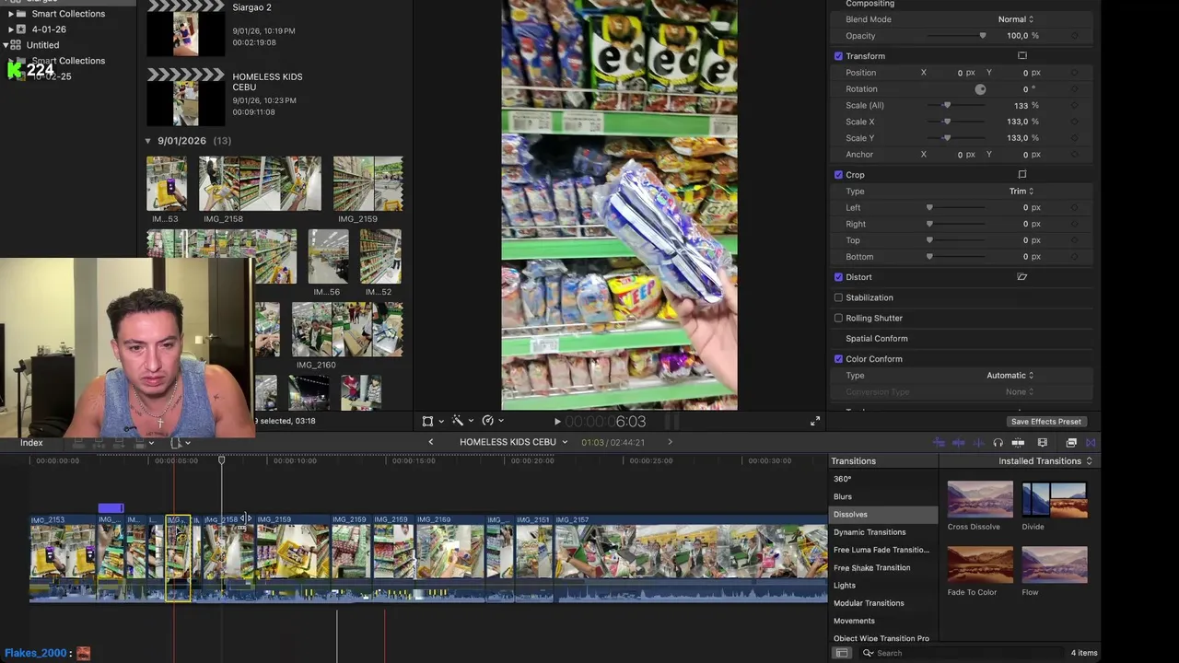Open the Blend Mode Normal dropdown
The height and width of the screenshot is (663, 1179).
click(x=1016, y=19)
